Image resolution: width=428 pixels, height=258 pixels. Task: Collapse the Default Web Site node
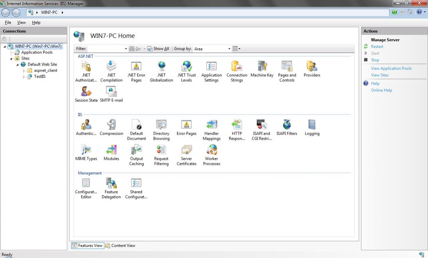click(18, 65)
